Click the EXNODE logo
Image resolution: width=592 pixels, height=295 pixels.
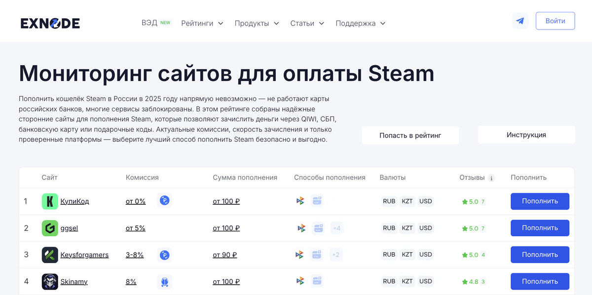tap(50, 23)
